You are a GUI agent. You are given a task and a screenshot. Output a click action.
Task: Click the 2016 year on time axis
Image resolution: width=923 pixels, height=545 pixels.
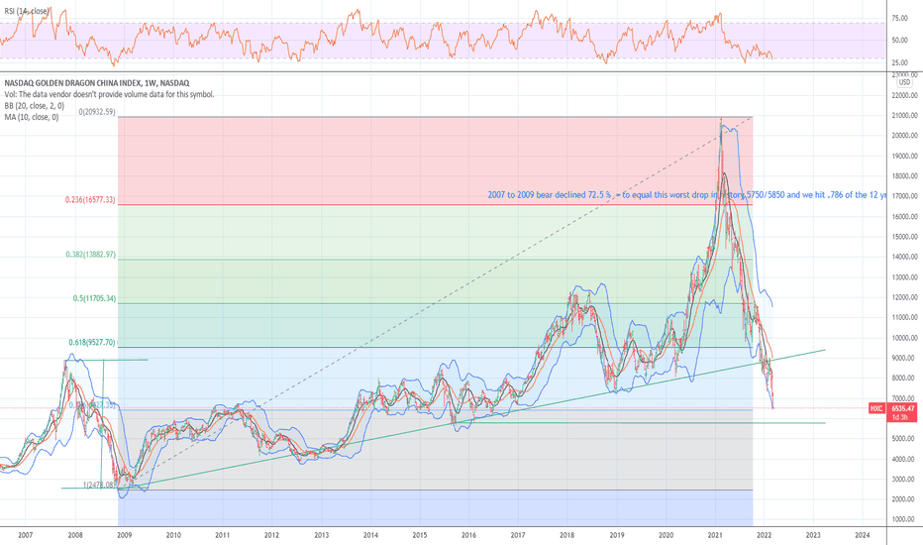point(469,535)
